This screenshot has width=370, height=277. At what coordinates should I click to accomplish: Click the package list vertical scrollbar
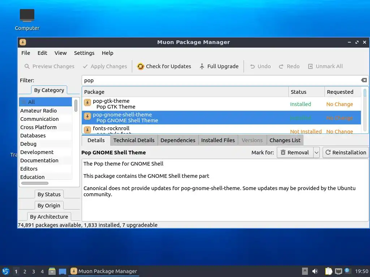tap(365, 110)
